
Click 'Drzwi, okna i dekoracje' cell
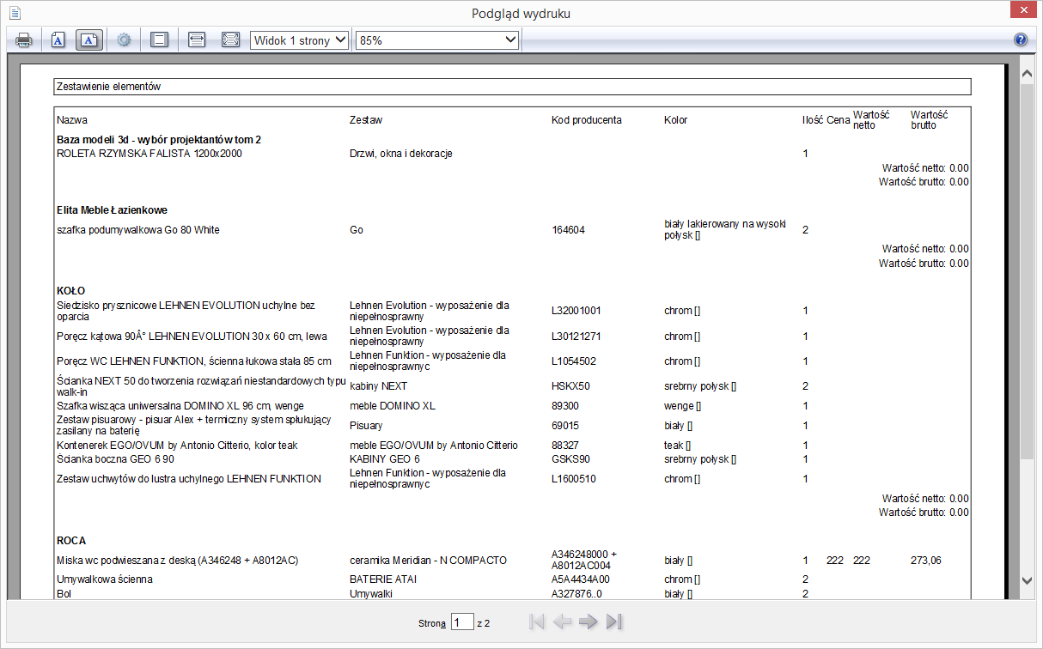pyautogui.click(x=401, y=154)
